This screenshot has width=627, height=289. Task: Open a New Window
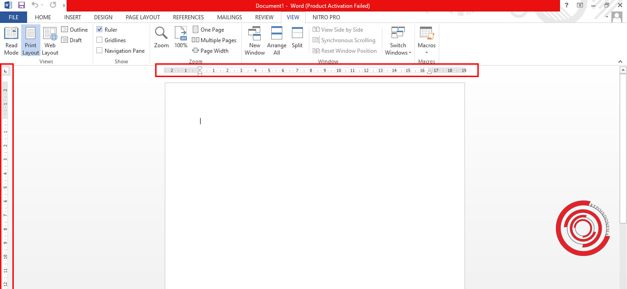255,41
